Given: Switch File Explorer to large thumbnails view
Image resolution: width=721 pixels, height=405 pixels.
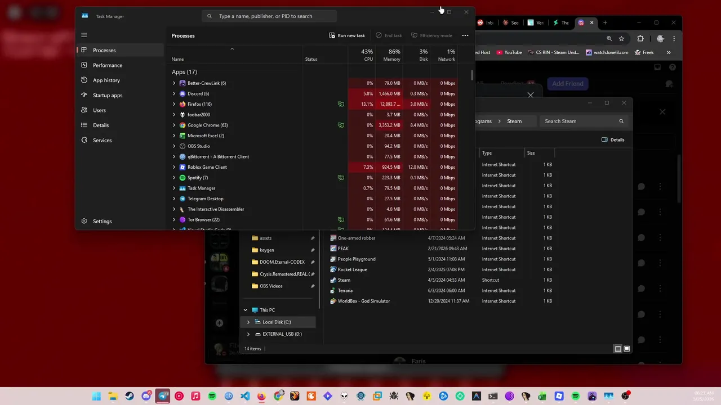Looking at the screenshot, I should click(626, 349).
